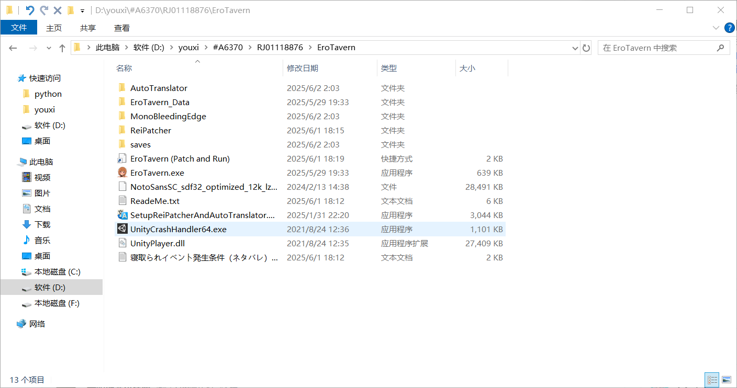Click youxi breadcrumb in address bar
This screenshot has width=737, height=388.
[x=188, y=48]
